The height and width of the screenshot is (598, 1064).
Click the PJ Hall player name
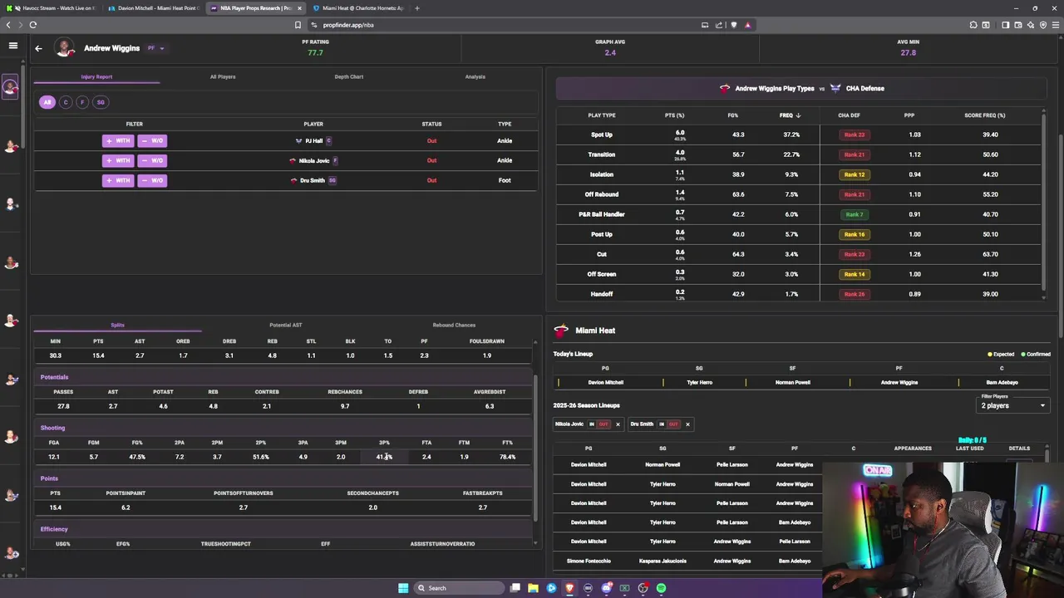tap(313, 140)
